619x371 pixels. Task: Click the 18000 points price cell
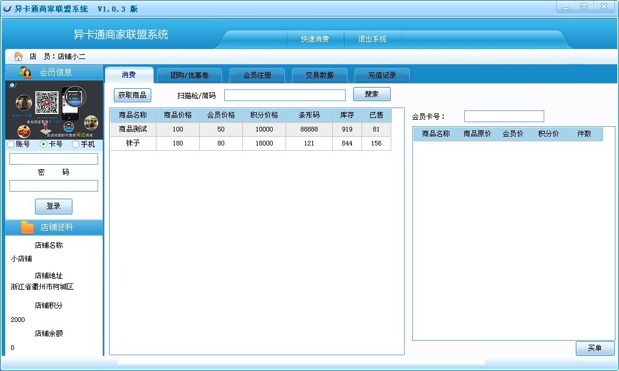point(264,143)
